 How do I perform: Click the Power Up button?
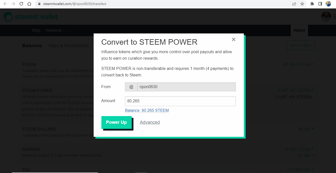coord(116,122)
